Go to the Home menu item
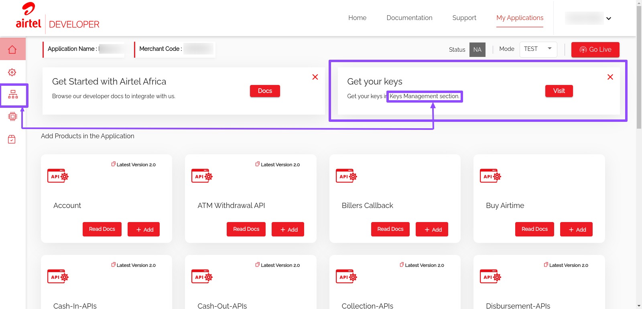Screen dimensions: 642x309 click(357, 18)
